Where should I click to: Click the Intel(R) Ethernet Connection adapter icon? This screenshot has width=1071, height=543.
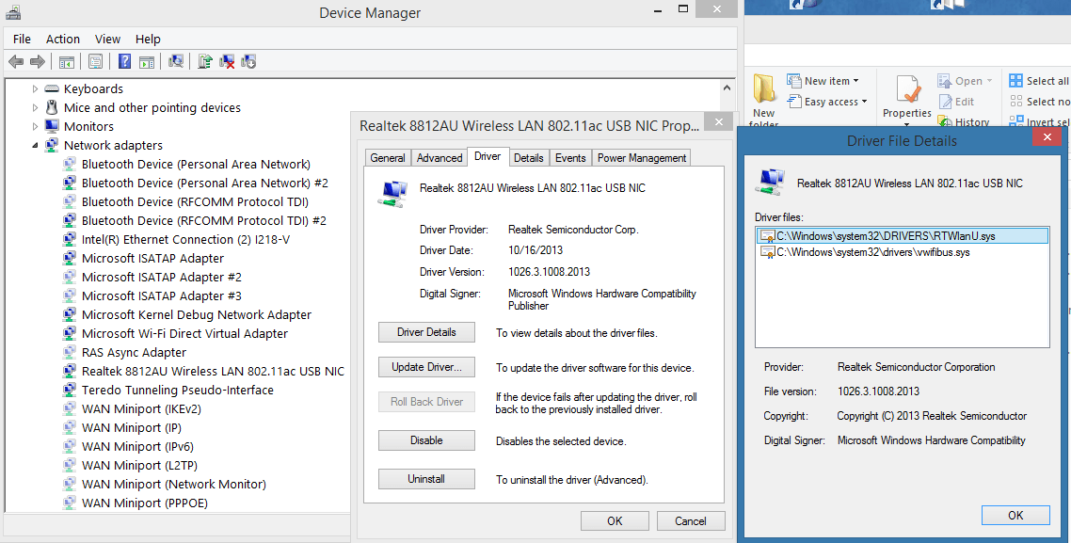[x=69, y=239]
